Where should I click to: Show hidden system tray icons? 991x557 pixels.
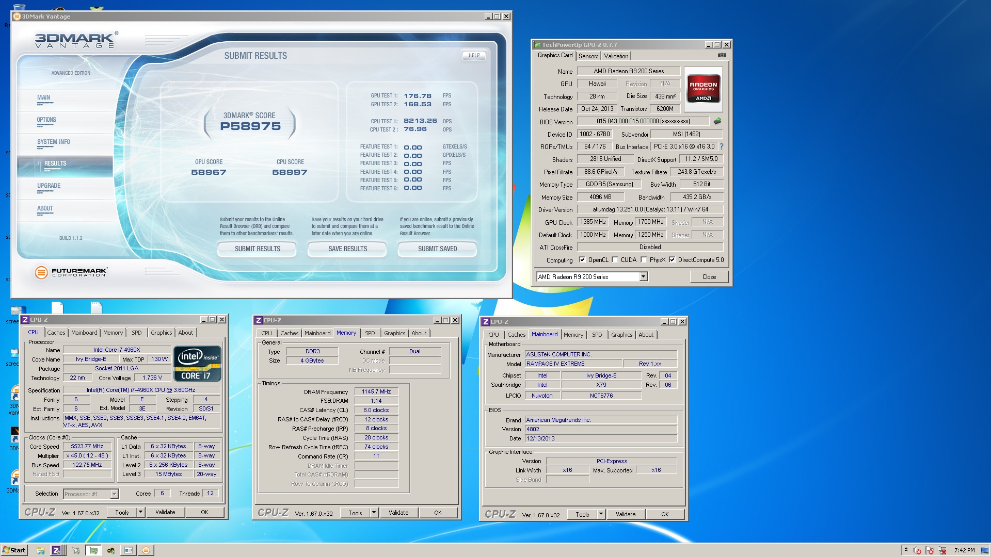pos(906,550)
